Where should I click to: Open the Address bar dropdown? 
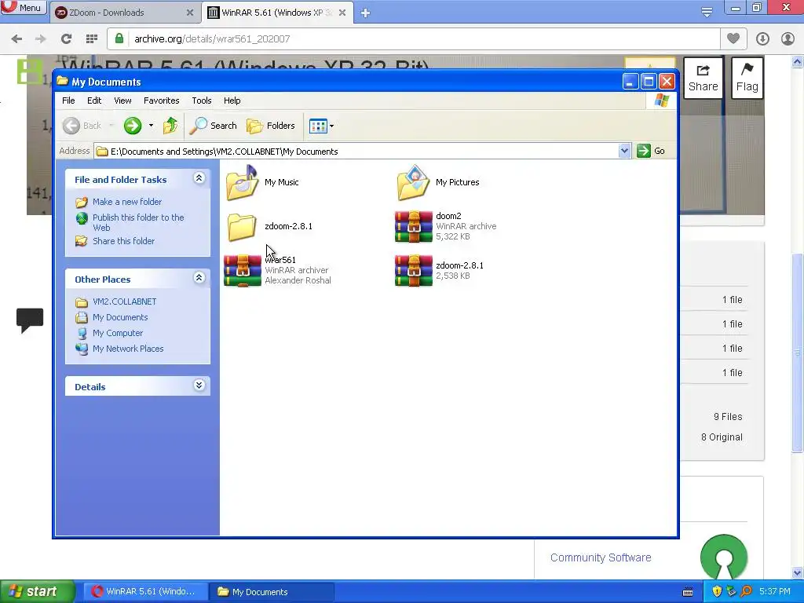tap(624, 151)
